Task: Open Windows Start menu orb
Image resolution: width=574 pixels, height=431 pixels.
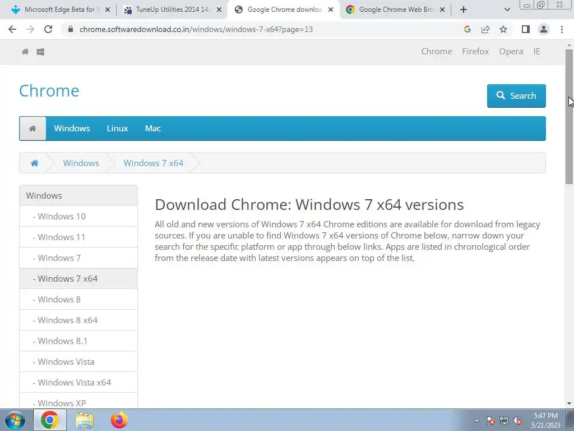Action: [15, 420]
